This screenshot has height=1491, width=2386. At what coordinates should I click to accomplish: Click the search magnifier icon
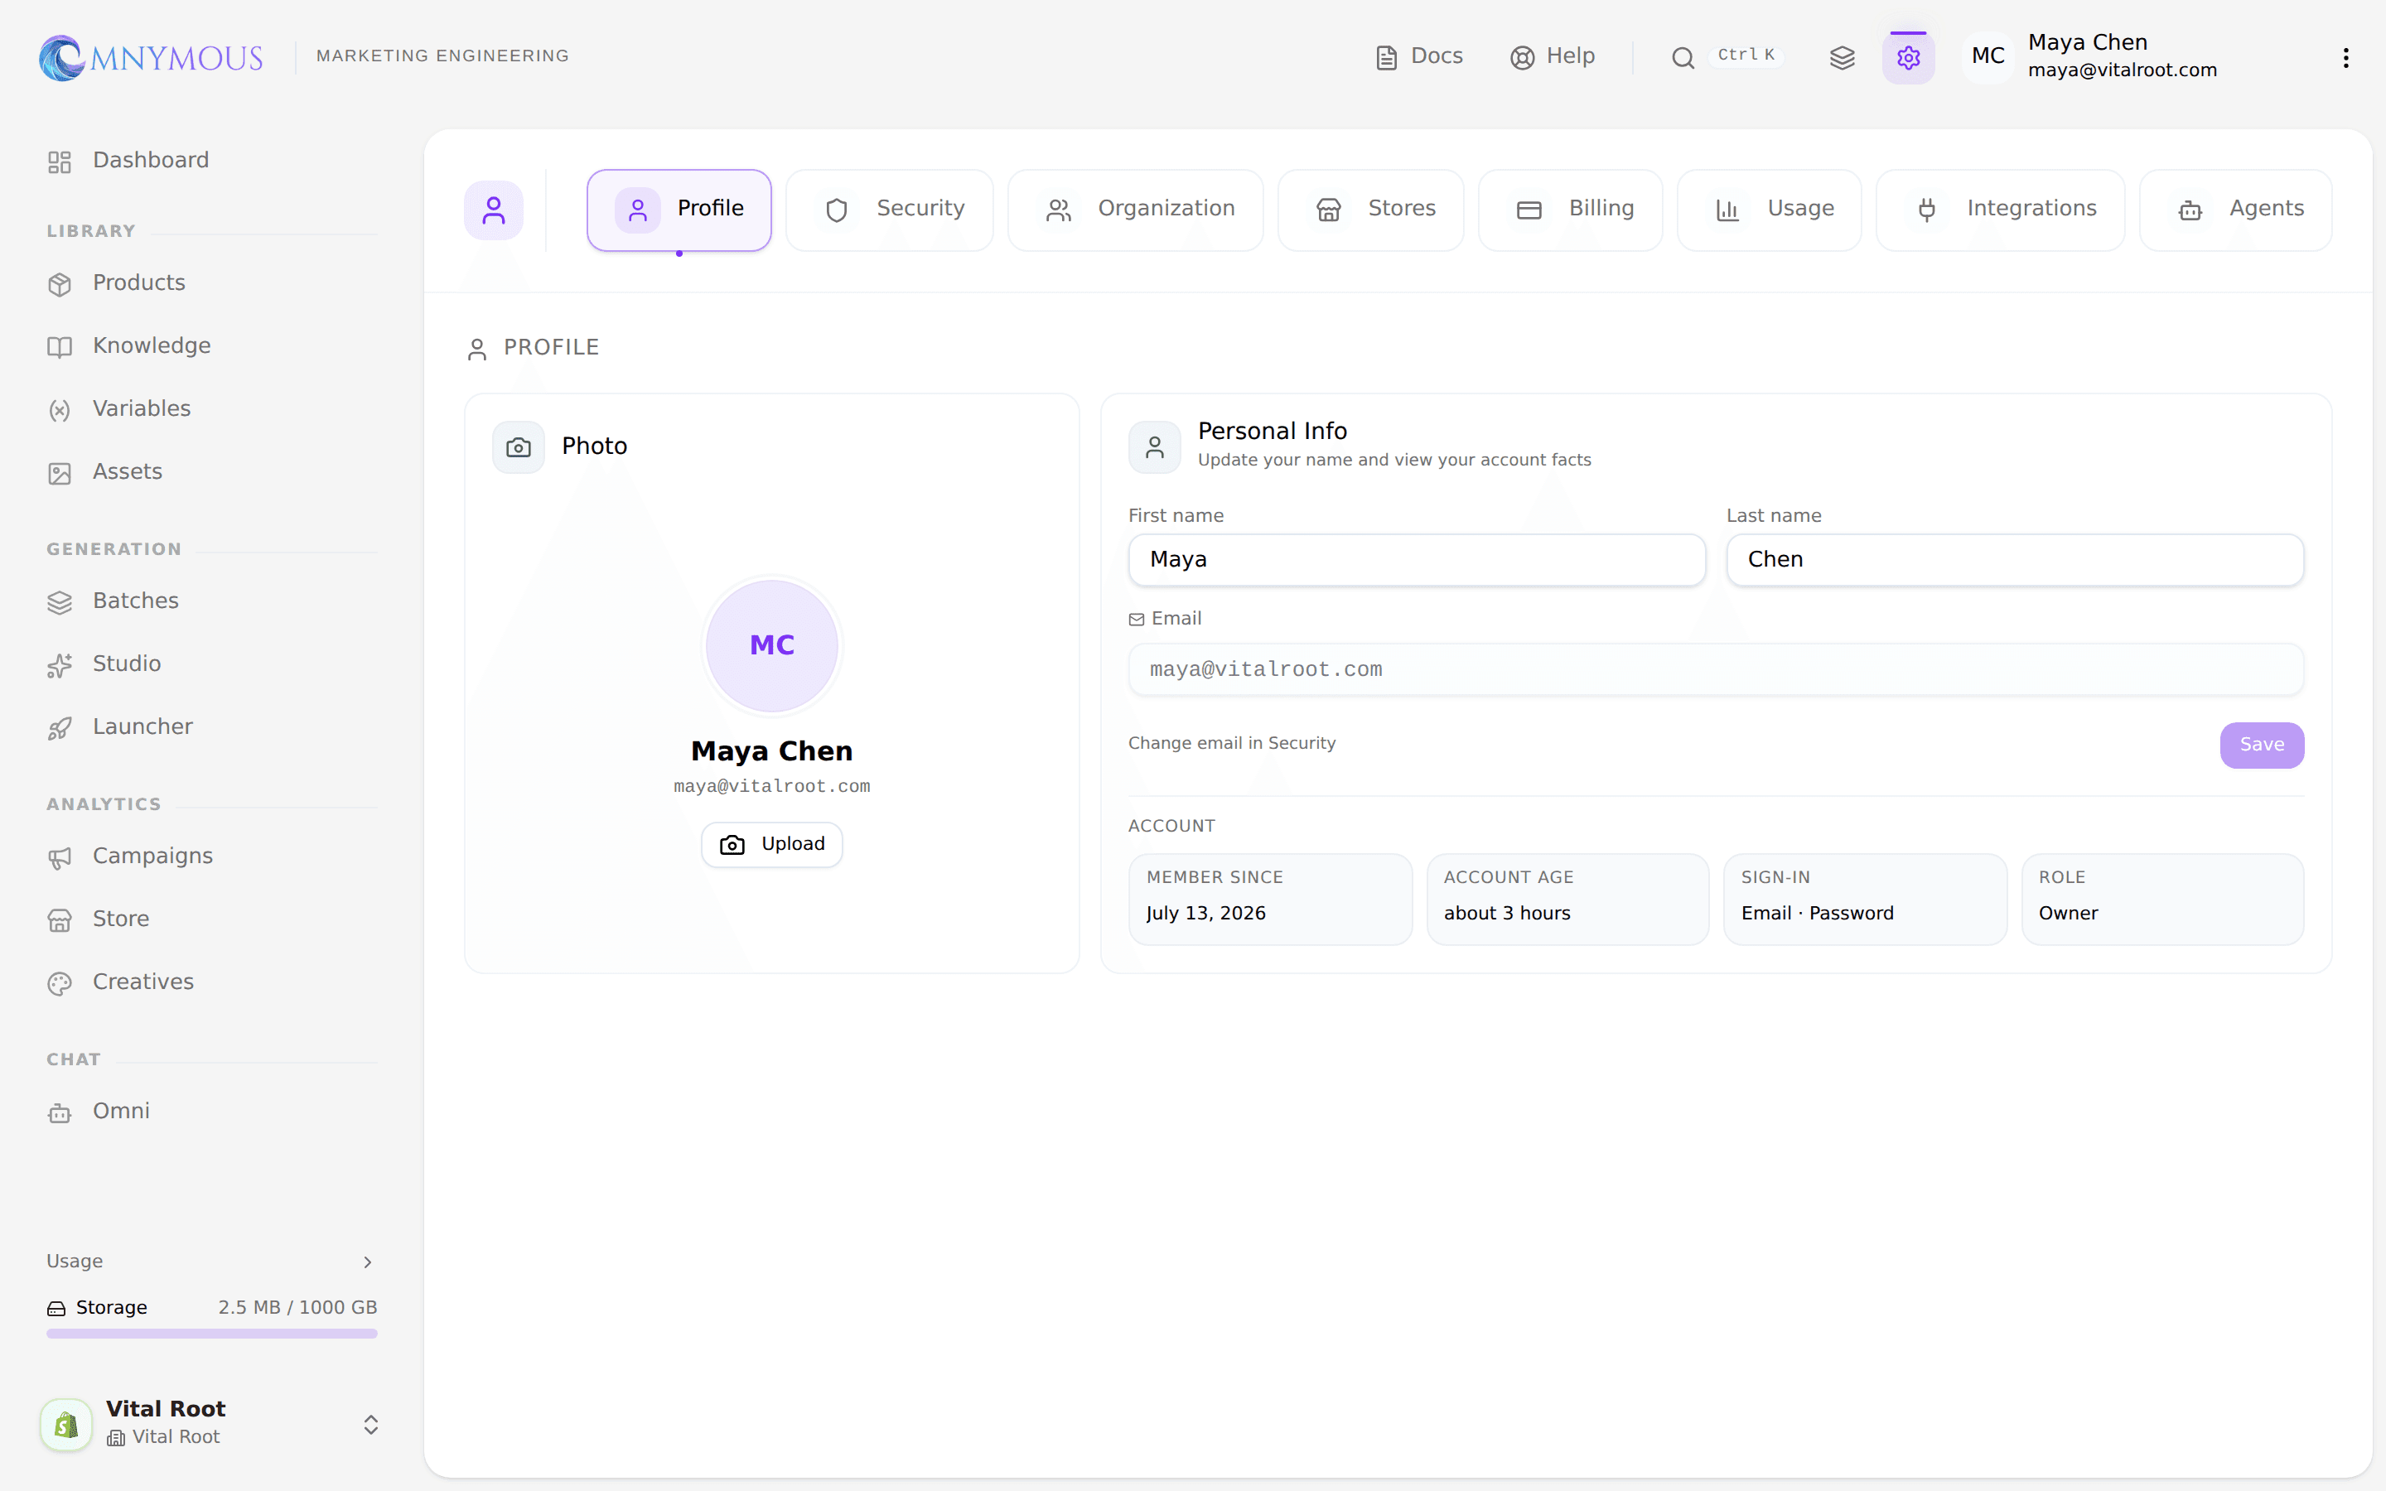tap(1683, 57)
